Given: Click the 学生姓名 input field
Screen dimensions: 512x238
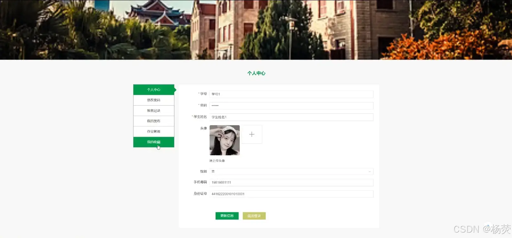Looking at the screenshot, I should click(291, 117).
